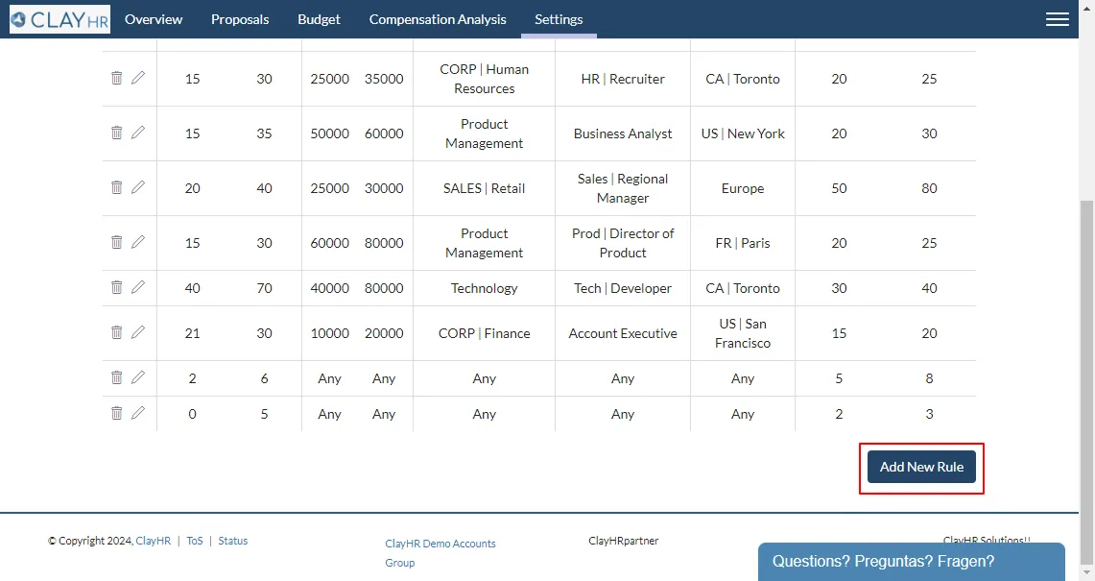The width and height of the screenshot is (1095, 581).
Task: Delete the Sales Regional Manager rule
Action: click(x=117, y=186)
